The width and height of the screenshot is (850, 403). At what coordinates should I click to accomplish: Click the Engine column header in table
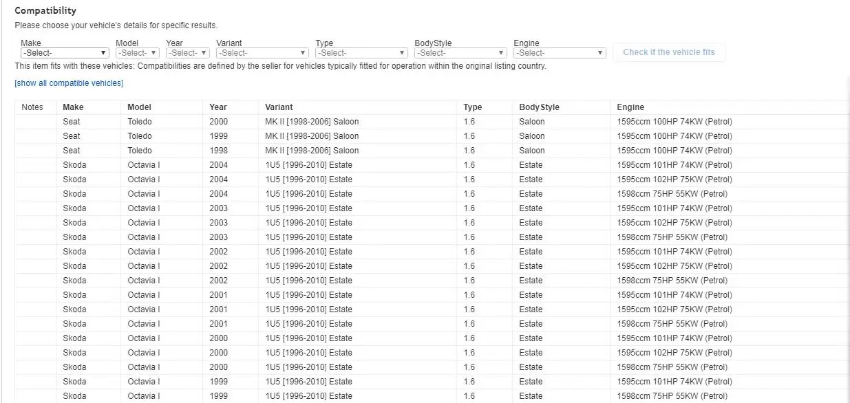point(630,107)
